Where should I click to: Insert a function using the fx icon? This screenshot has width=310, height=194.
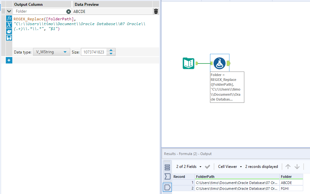(x=9, y=18)
